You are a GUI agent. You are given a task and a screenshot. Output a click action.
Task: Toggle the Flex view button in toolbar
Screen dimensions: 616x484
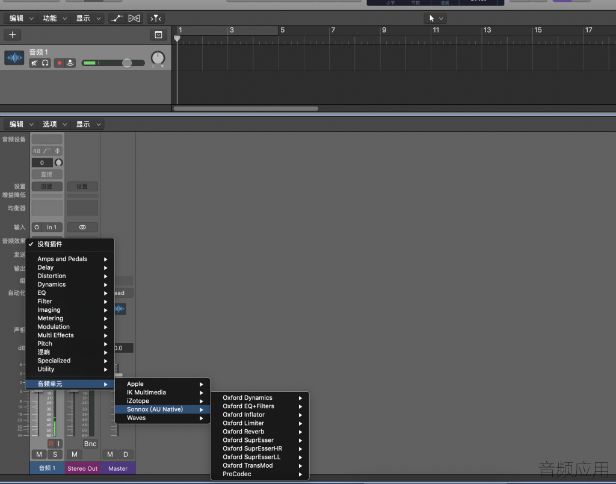click(x=134, y=19)
